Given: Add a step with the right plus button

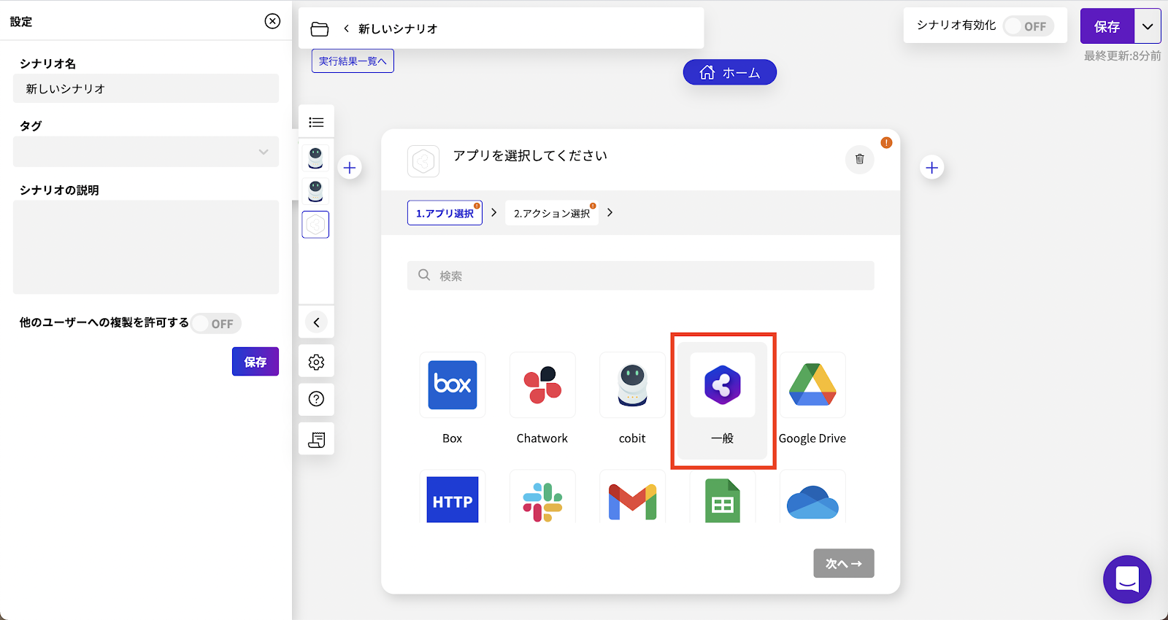Looking at the screenshot, I should point(931,168).
